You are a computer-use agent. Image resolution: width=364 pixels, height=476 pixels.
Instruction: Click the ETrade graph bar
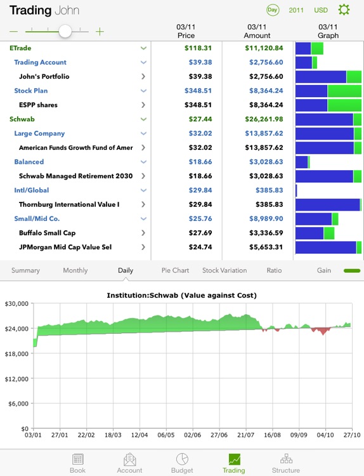309,48
